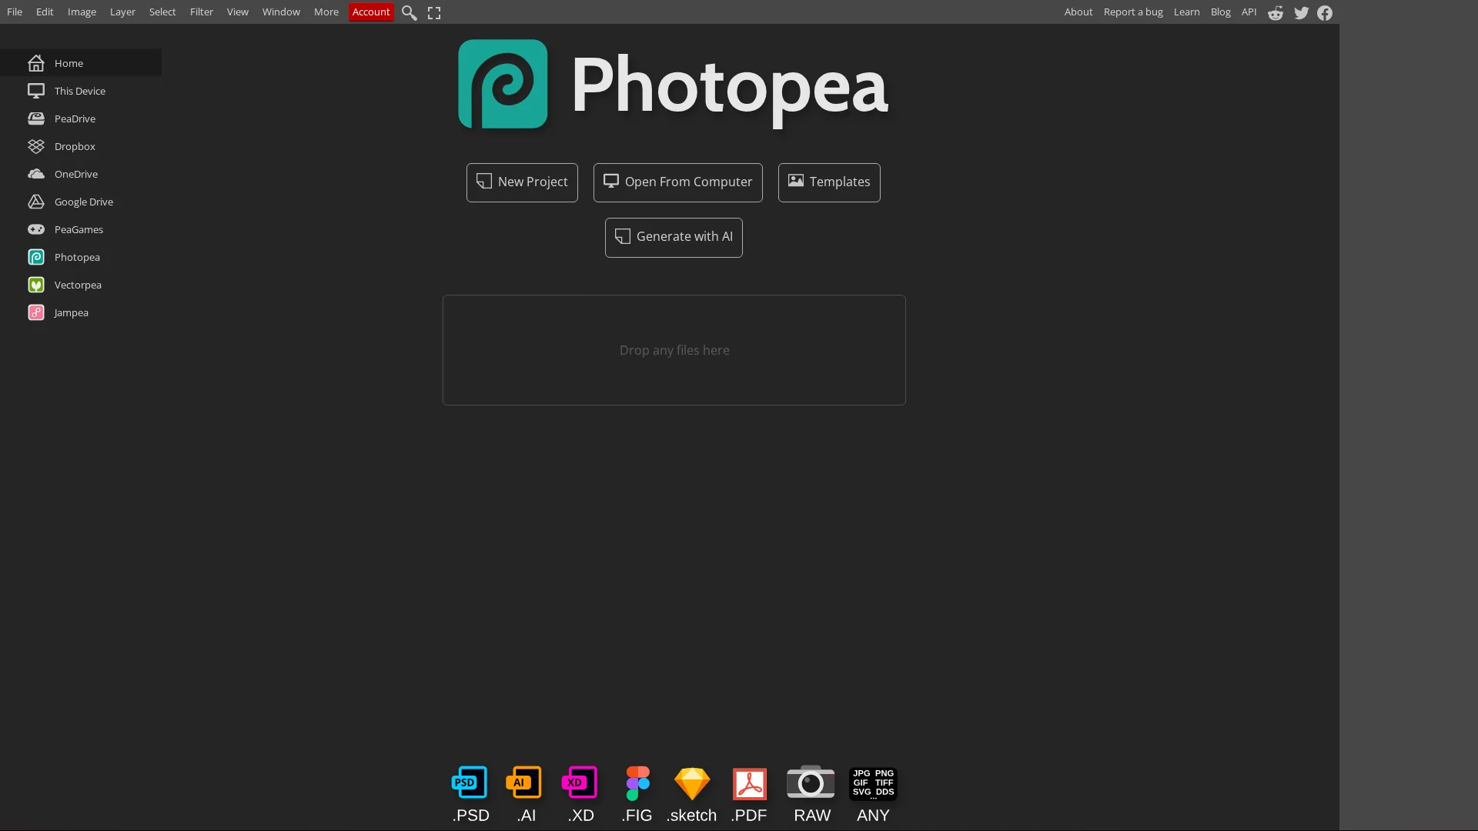The height and width of the screenshot is (831, 1478).
Task: Click Open From Computer button
Action: (x=677, y=182)
